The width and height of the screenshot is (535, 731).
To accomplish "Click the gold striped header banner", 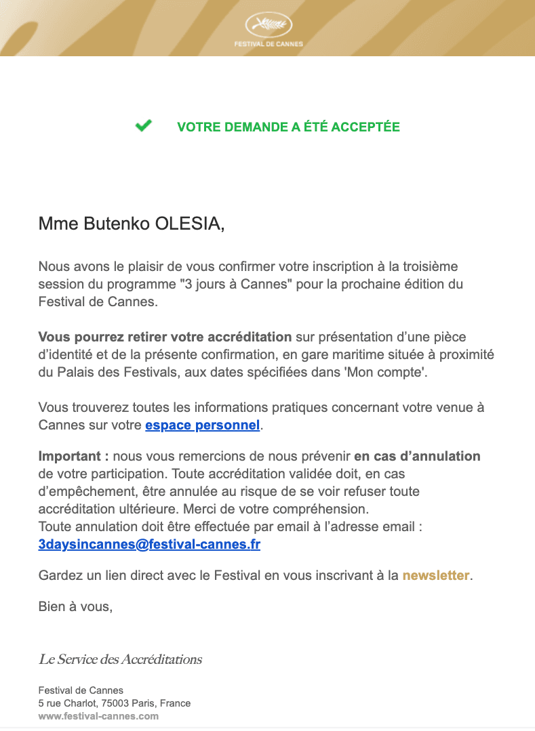I will point(267,28).
